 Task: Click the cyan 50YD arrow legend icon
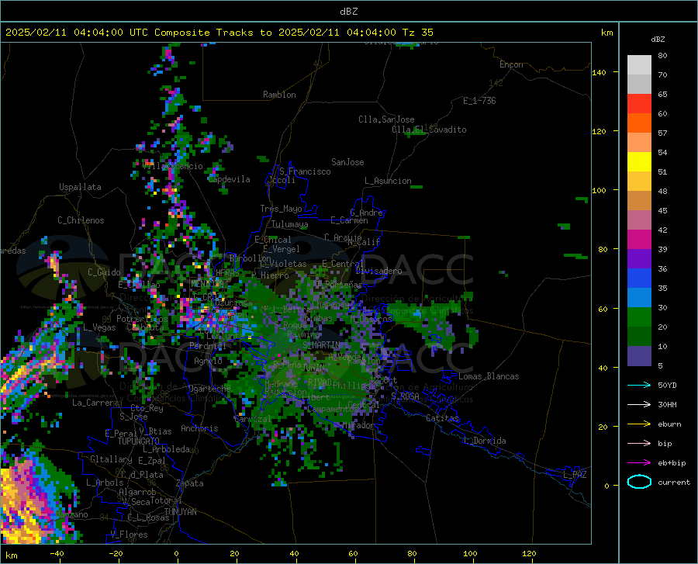[639, 385]
